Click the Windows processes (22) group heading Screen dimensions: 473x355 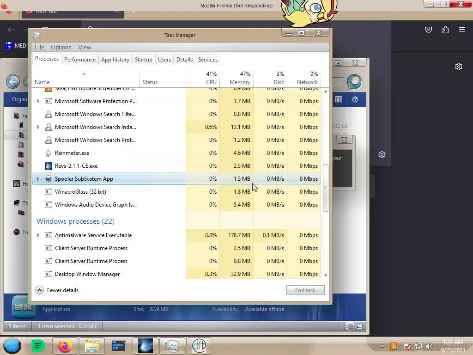pos(75,221)
